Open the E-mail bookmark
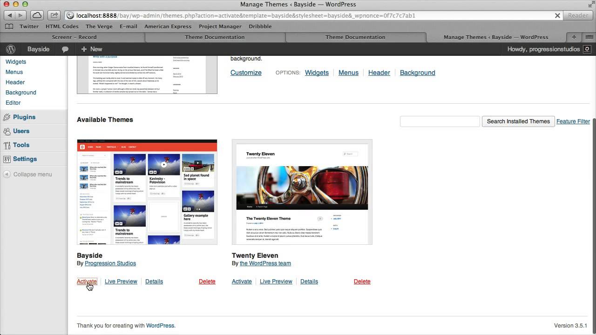 click(x=129, y=27)
